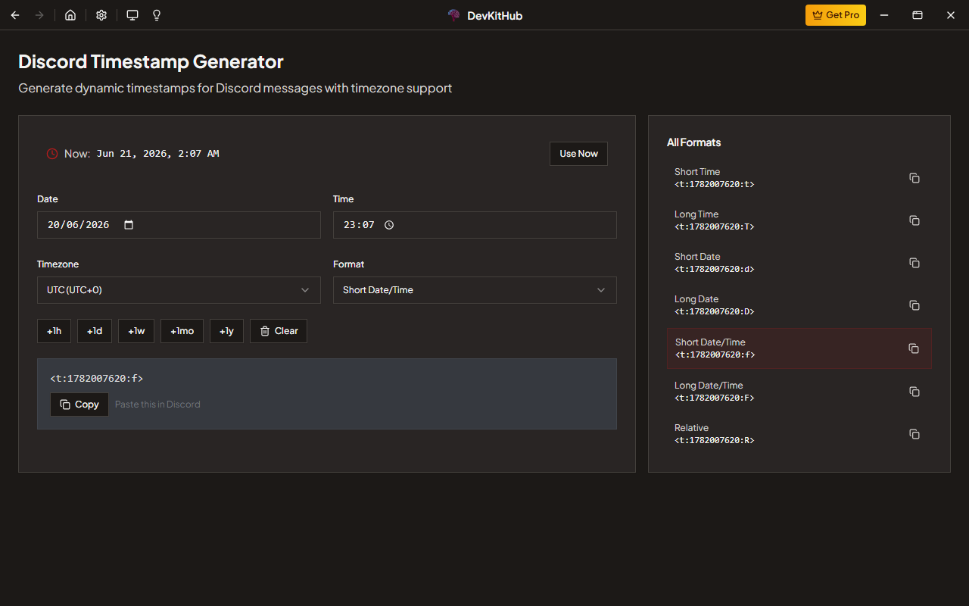Select the Relative format label
This screenshot has width=969, height=606.
coord(691,428)
